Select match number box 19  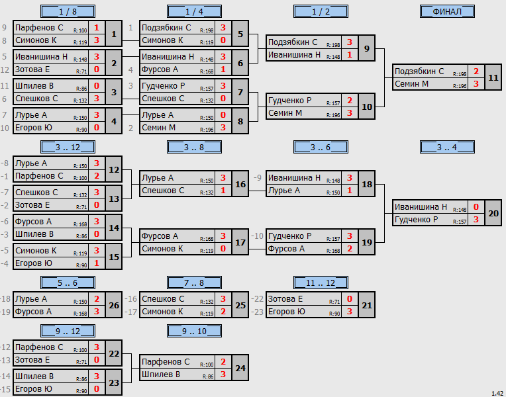point(367,242)
